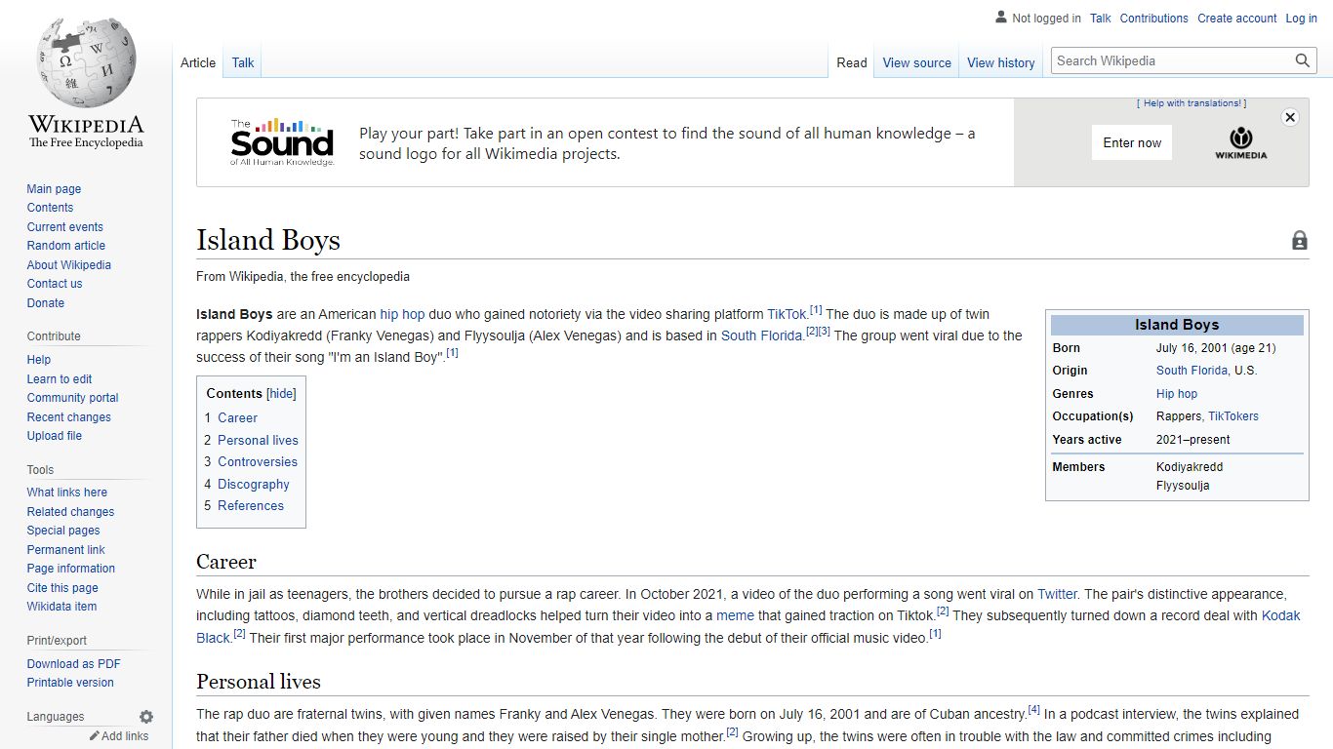Click the Add links pencil icon
Image resolution: width=1333 pixels, height=749 pixels.
coord(95,736)
